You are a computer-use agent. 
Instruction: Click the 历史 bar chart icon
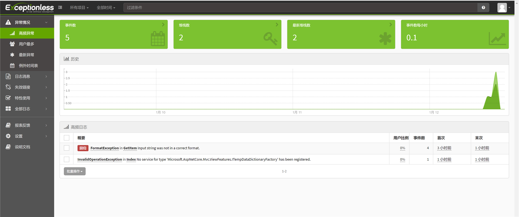coord(66,59)
